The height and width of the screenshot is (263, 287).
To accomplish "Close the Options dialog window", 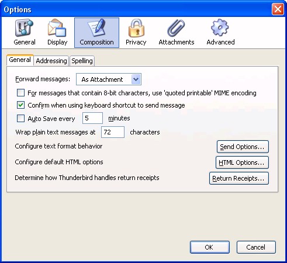I will pos(278,9).
